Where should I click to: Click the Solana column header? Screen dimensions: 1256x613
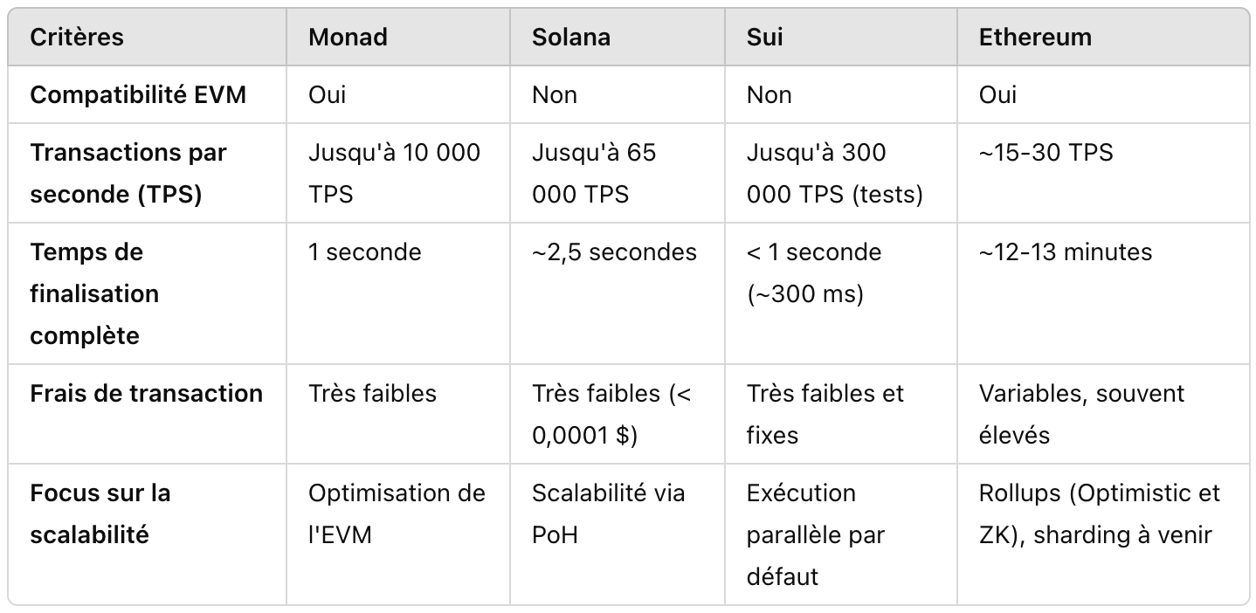tap(571, 37)
